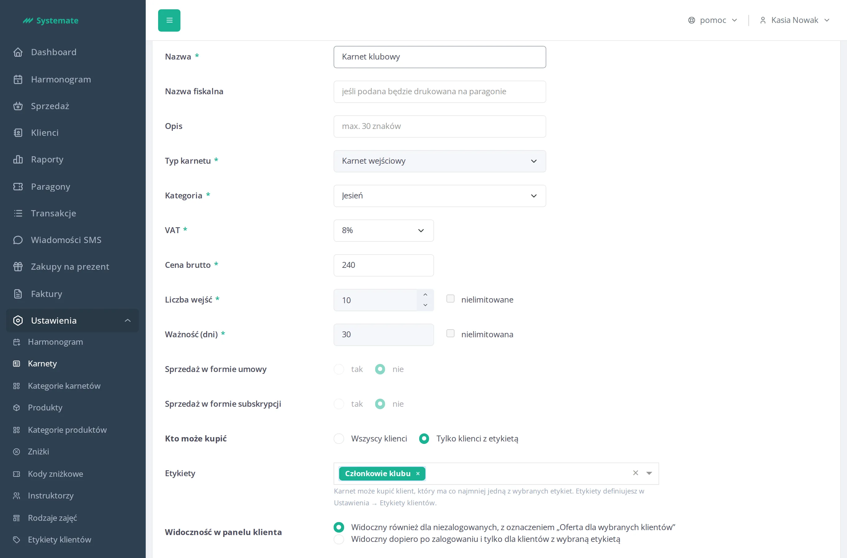
Task: Clear all selected Etykiety
Action: tap(635, 473)
